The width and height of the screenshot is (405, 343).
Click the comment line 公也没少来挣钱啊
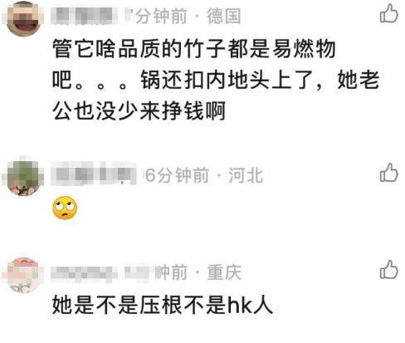click(139, 111)
